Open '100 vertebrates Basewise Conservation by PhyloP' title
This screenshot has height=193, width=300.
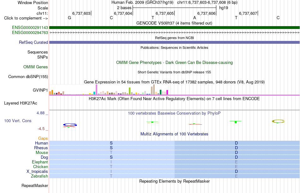point(174,113)
